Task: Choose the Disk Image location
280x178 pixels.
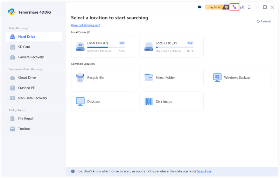Action: (171, 101)
